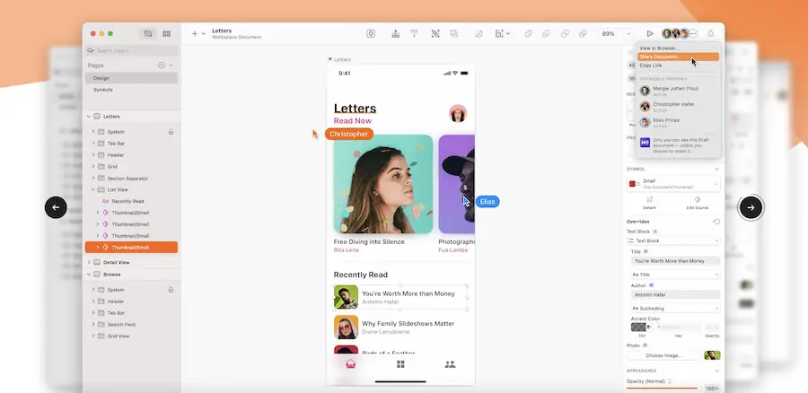This screenshot has height=393, width=808.
Task: Click the Create Symbol toolbar icon
Action: pyautogui.click(x=371, y=33)
